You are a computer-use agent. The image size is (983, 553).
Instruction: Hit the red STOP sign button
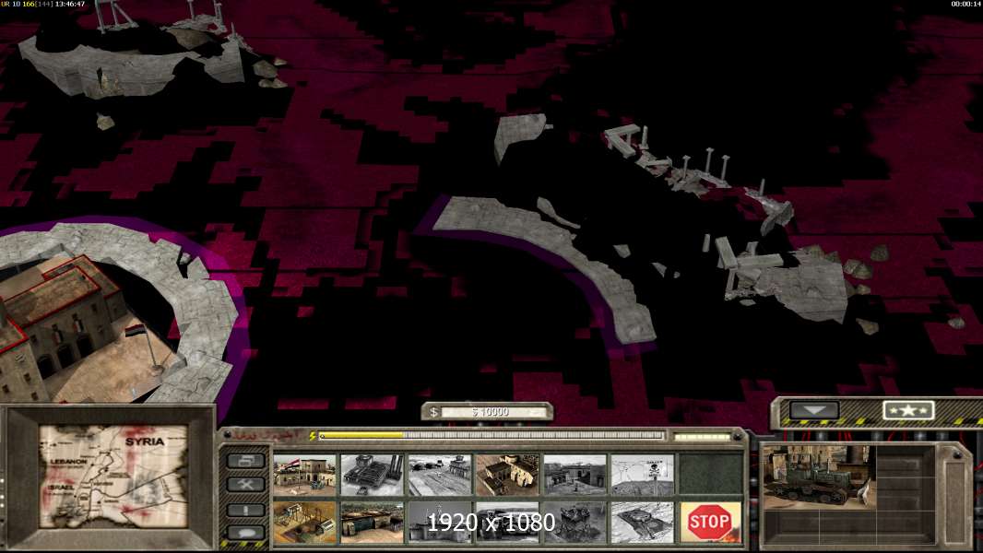tap(710, 522)
